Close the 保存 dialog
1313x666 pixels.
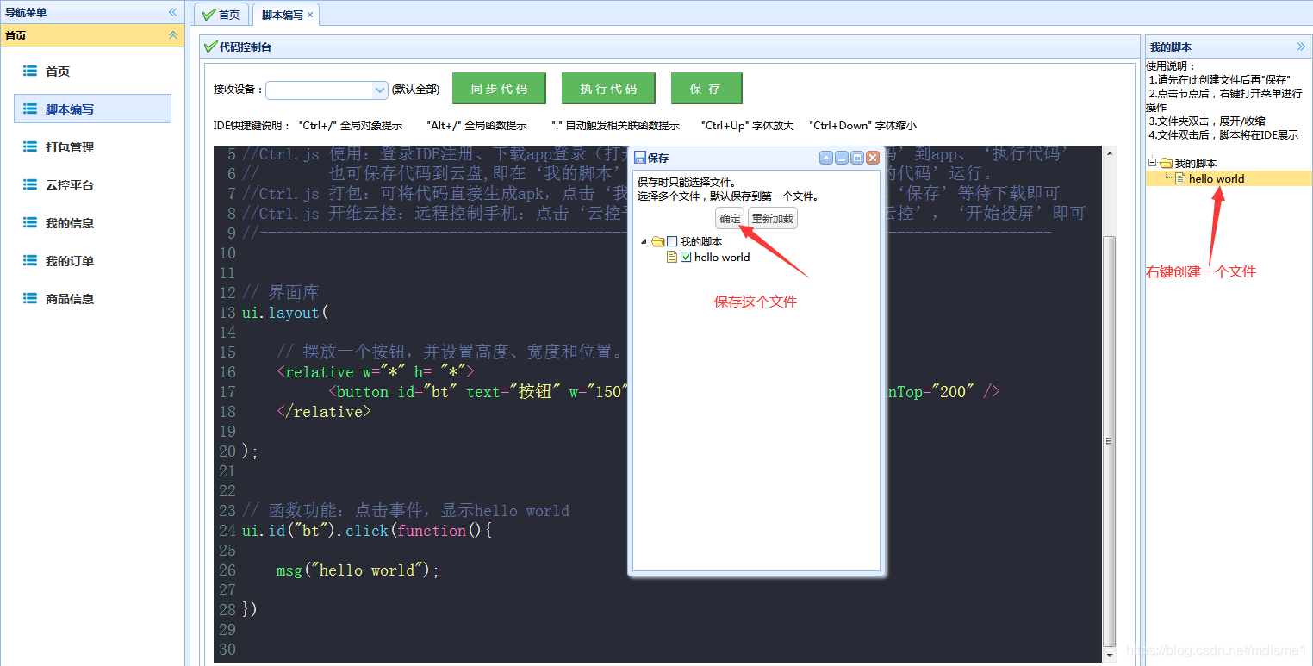click(x=872, y=158)
